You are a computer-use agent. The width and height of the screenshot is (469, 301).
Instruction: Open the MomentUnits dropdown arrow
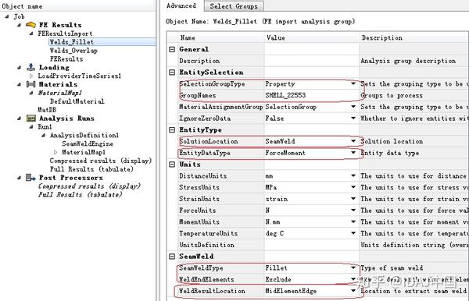pos(353,221)
